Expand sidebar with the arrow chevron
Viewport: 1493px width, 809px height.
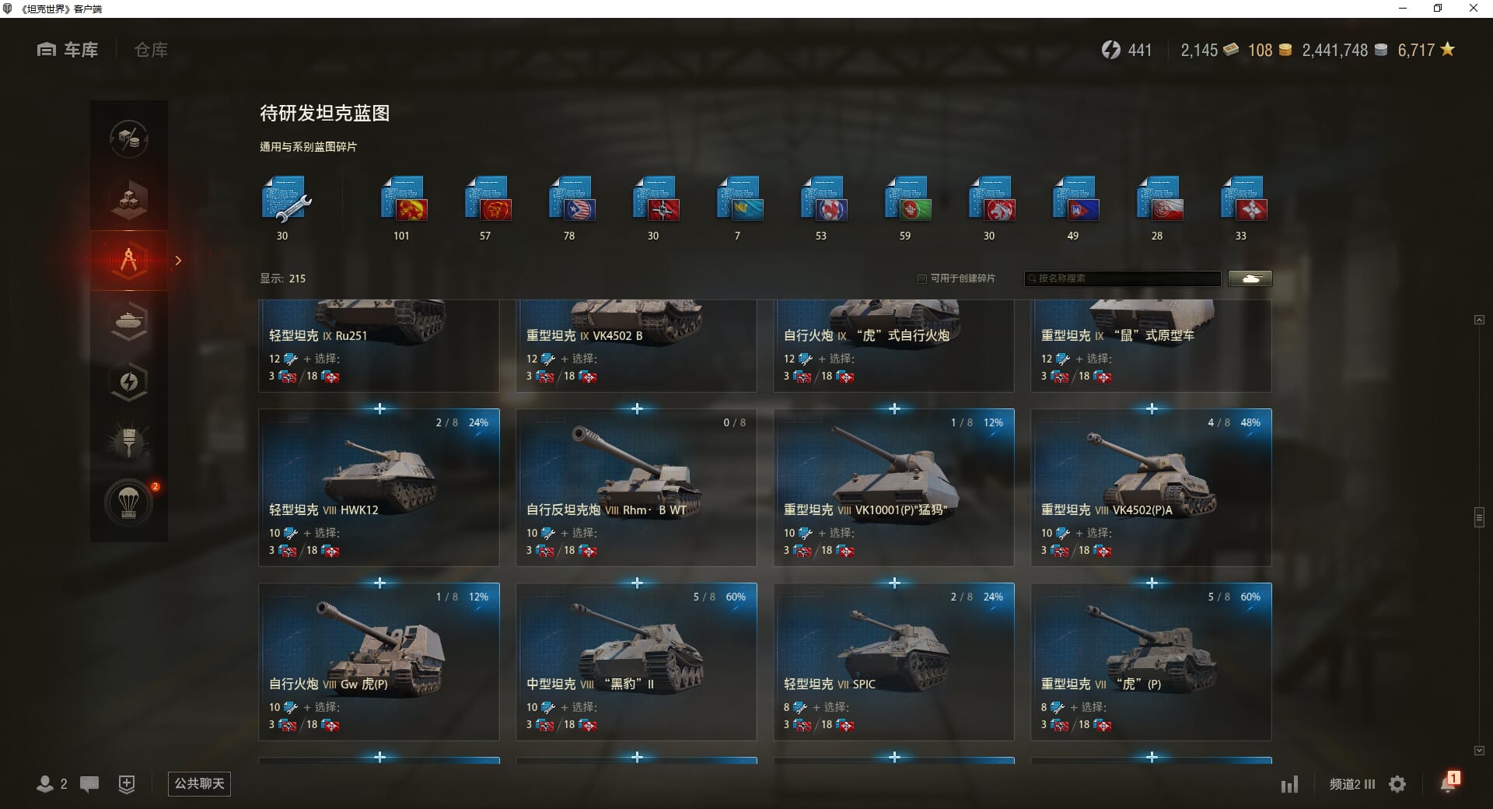[178, 261]
